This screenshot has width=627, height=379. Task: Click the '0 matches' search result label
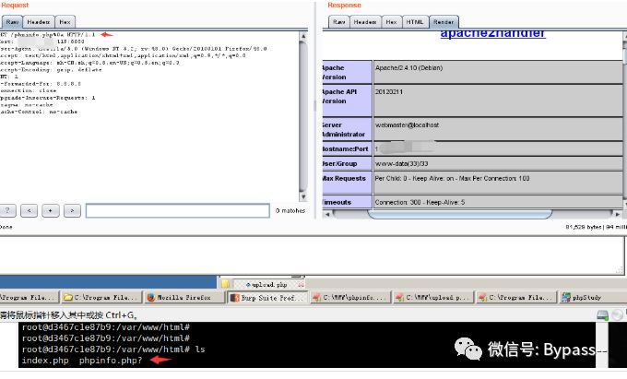(x=290, y=210)
